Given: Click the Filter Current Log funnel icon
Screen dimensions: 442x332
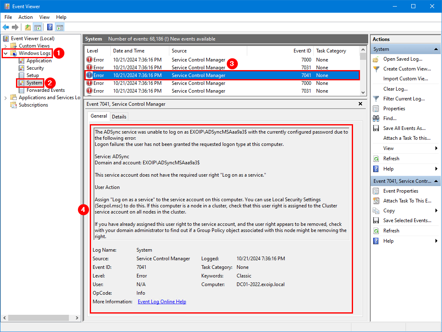Looking at the screenshot, I should point(376,99).
